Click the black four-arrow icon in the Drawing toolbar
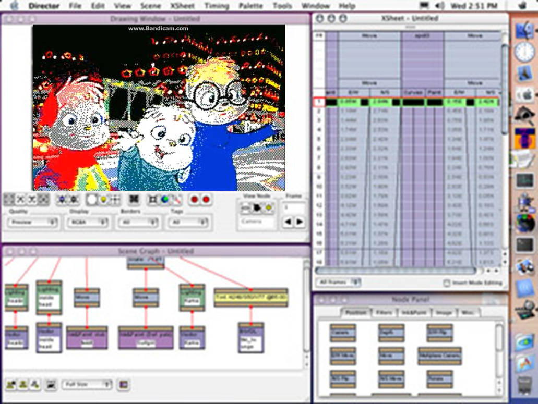The width and height of the screenshot is (538, 404). [x=134, y=199]
